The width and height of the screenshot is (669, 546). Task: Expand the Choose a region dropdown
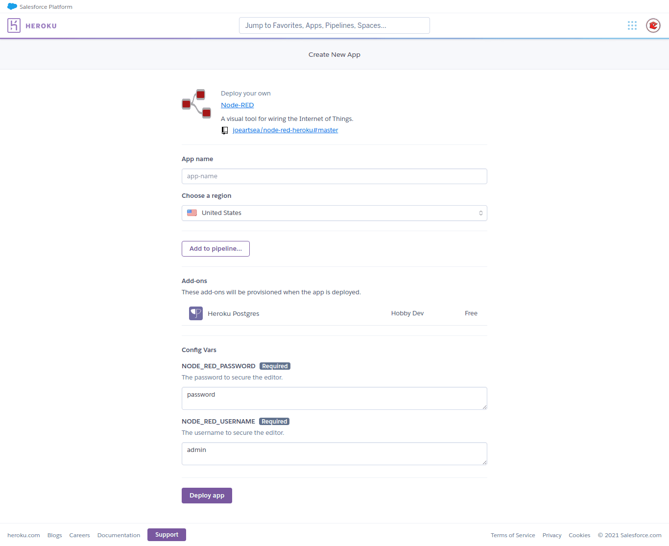coord(334,213)
